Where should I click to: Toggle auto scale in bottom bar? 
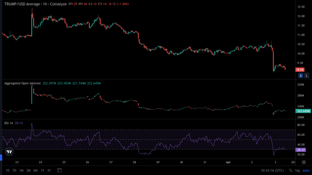[x=306, y=170]
